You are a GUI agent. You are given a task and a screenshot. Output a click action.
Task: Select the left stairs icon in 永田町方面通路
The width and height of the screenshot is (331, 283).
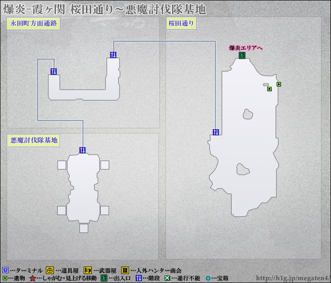53,71
